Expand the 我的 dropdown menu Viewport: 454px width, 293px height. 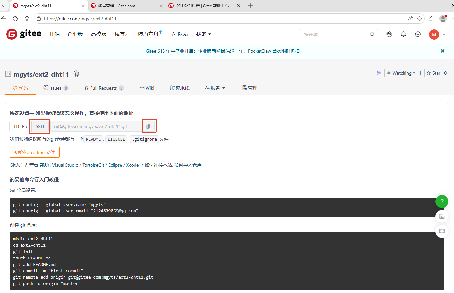[204, 34]
